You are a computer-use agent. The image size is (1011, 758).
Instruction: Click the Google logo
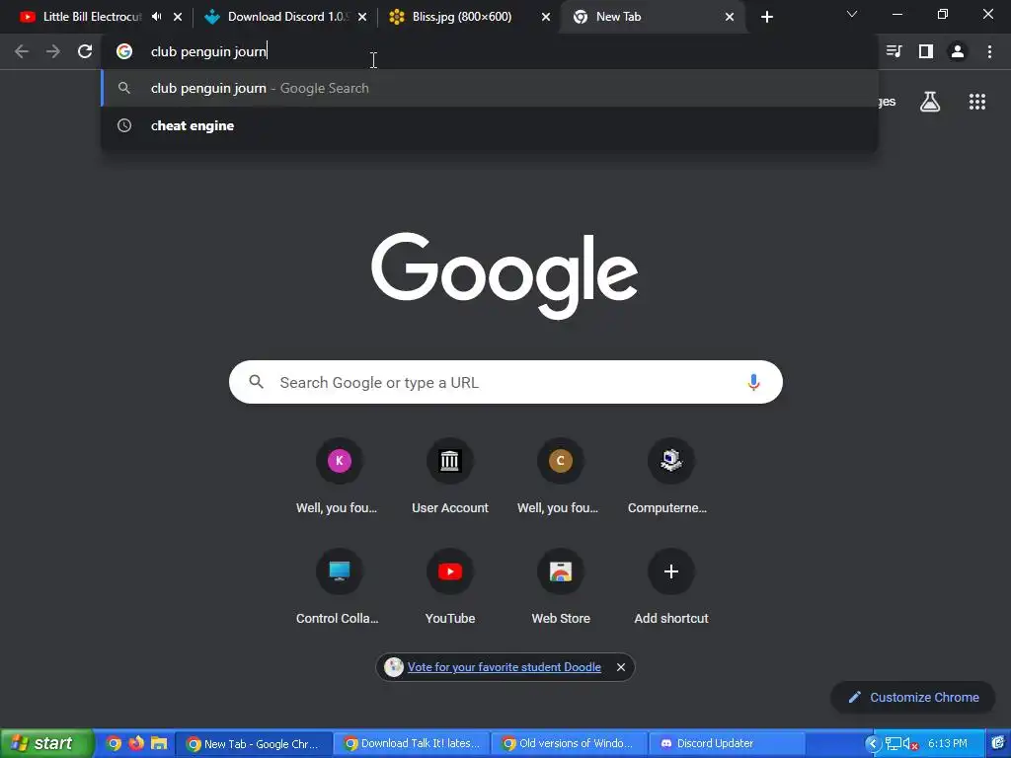[505, 274]
